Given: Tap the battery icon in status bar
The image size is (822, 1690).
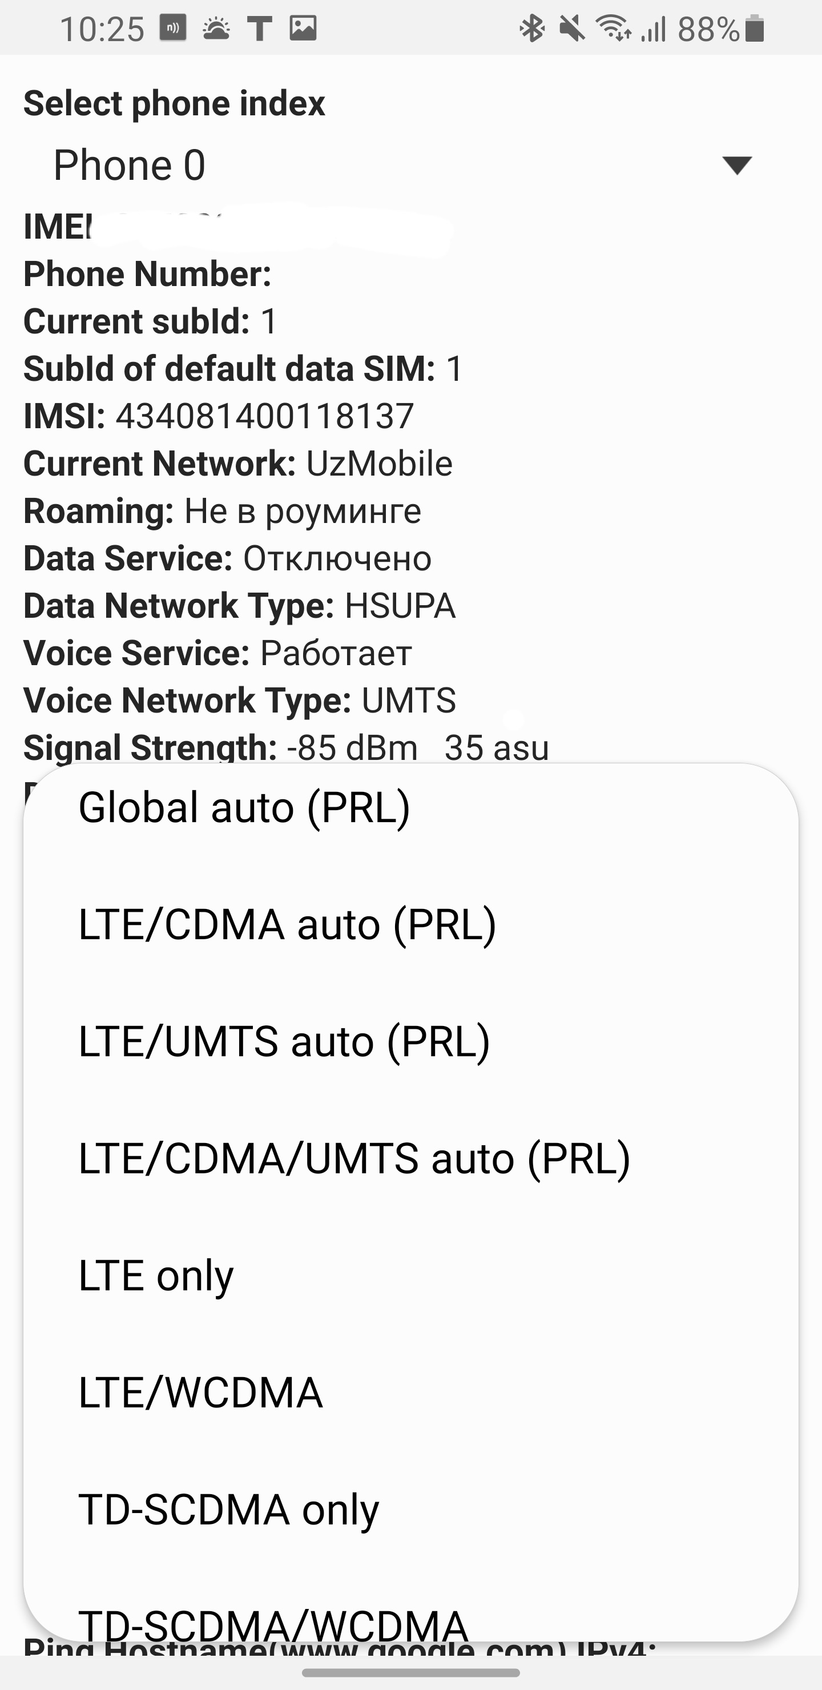Looking at the screenshot, I should (x=755, y=29).
